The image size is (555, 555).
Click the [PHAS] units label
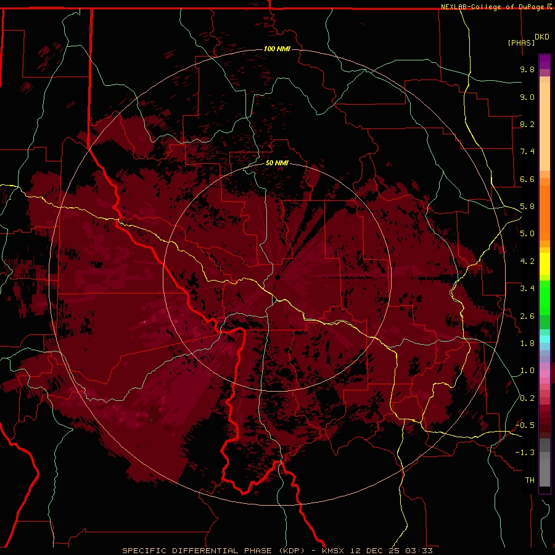521,43
